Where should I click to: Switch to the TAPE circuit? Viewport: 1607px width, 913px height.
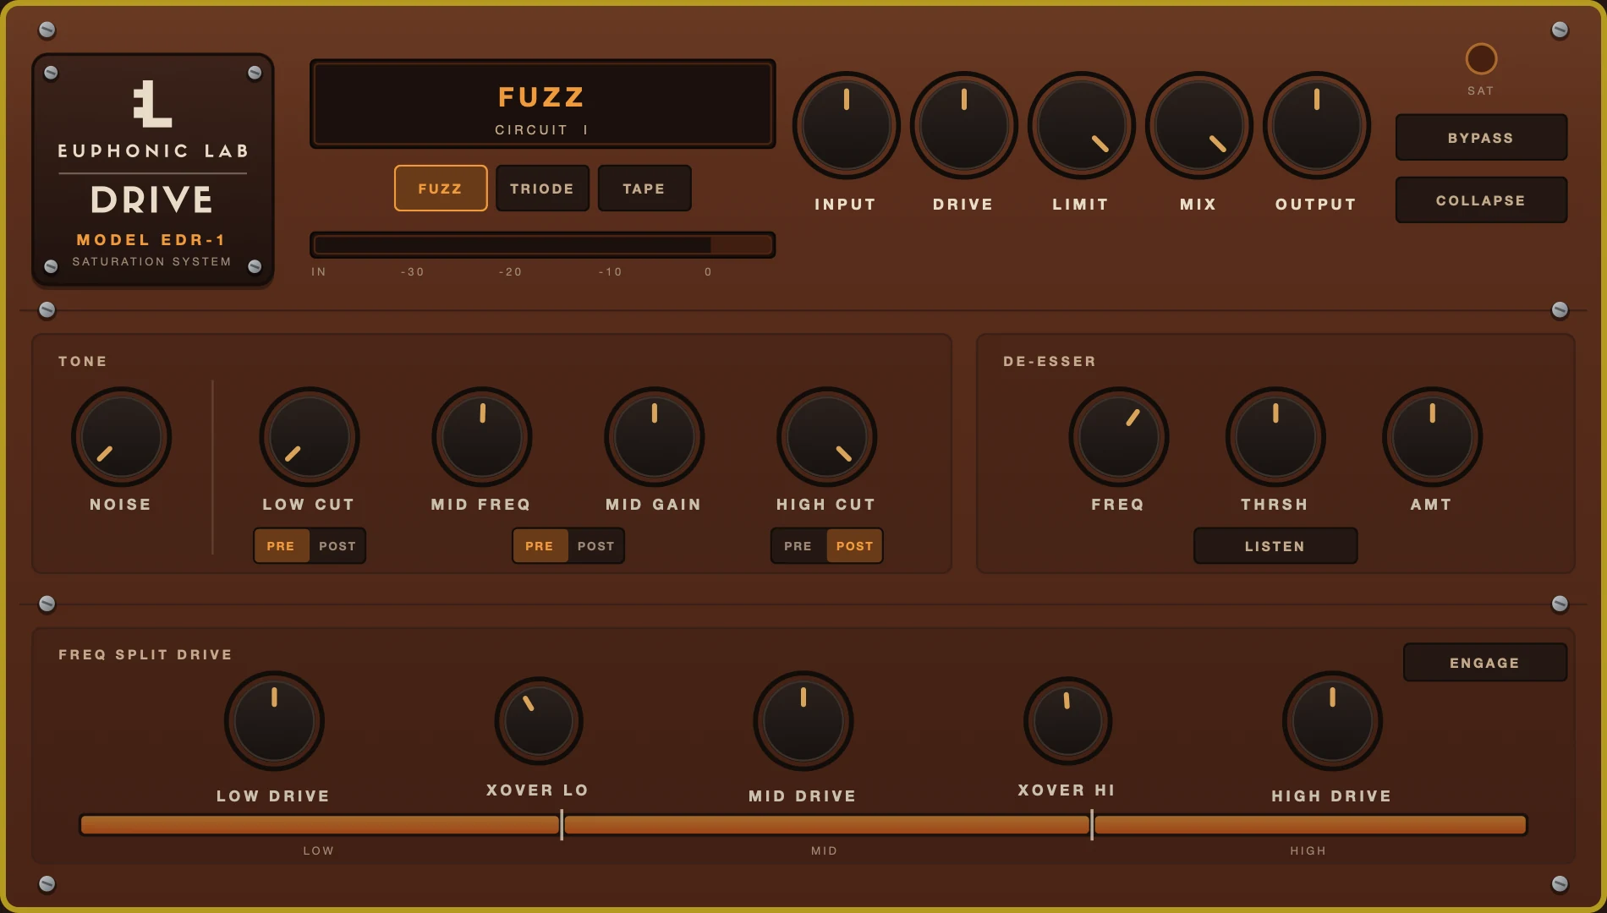[644, 189]
